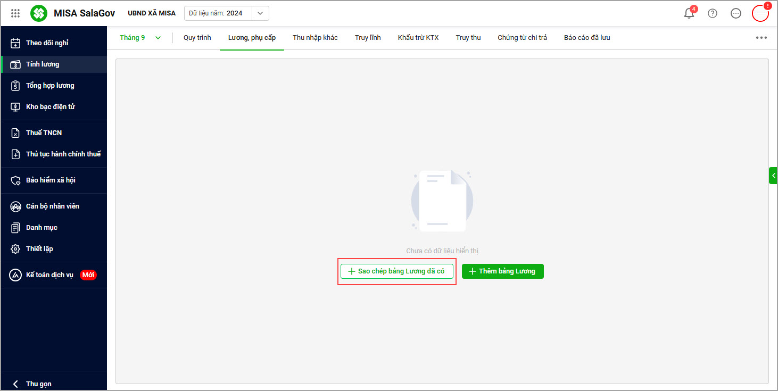Expand the right side panel green arrow

point(773,176)
